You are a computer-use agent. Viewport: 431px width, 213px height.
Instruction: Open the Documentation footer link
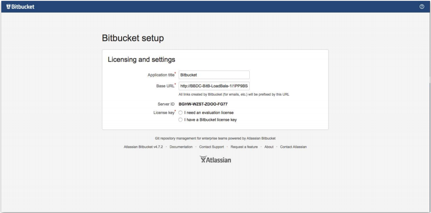[181, 147]
